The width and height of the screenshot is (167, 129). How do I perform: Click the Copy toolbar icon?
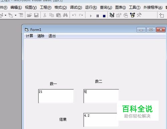click(51, 15)
